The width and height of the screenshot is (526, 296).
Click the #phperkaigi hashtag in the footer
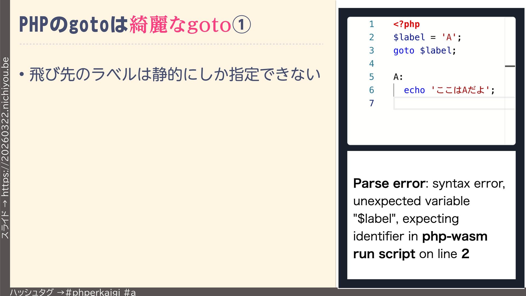[x=93, y=292]
